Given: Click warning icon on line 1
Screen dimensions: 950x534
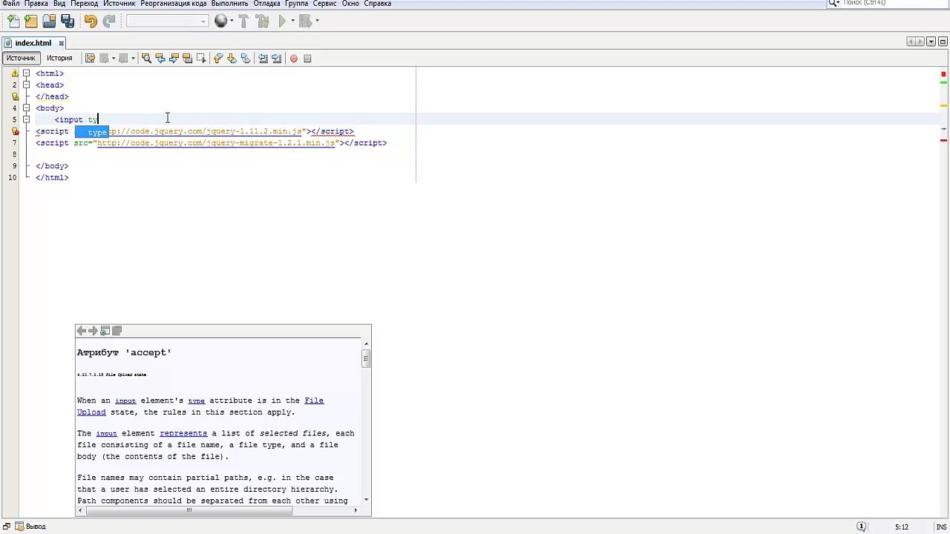Looking at the screenshot, I should (15, 73).
